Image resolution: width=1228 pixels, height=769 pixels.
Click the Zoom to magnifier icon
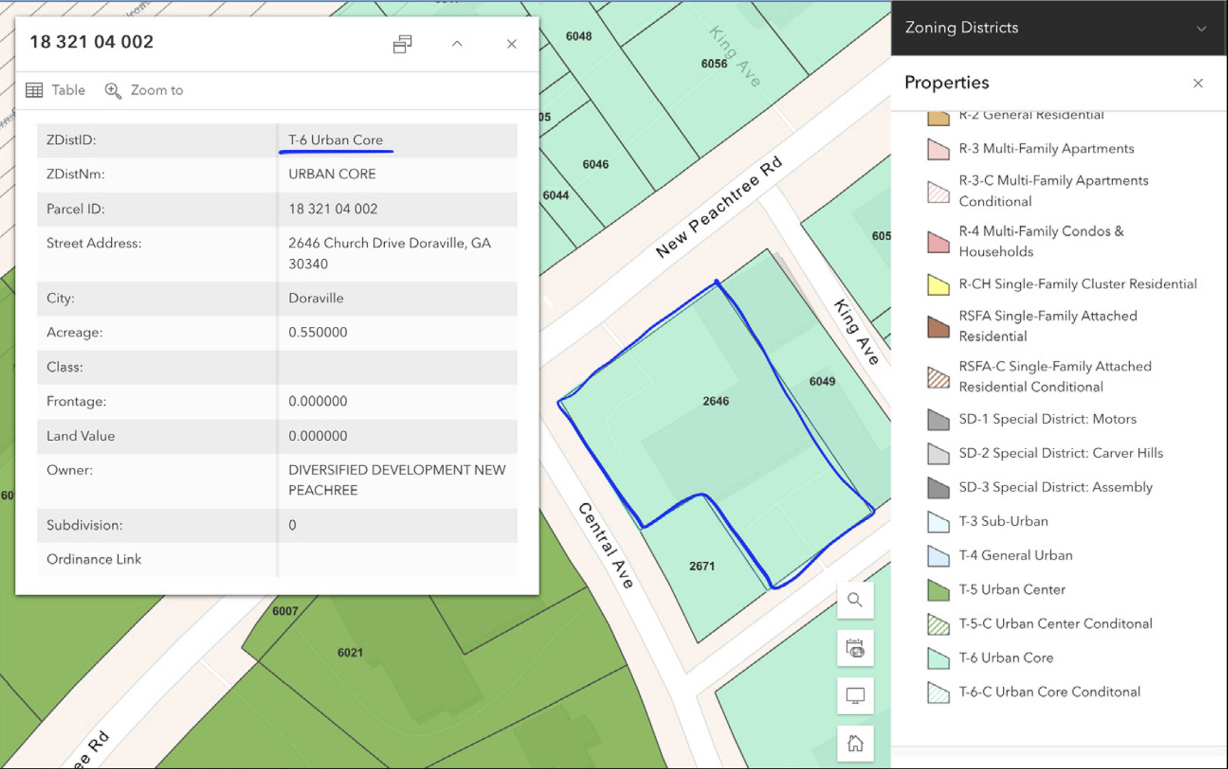point(113,90)
